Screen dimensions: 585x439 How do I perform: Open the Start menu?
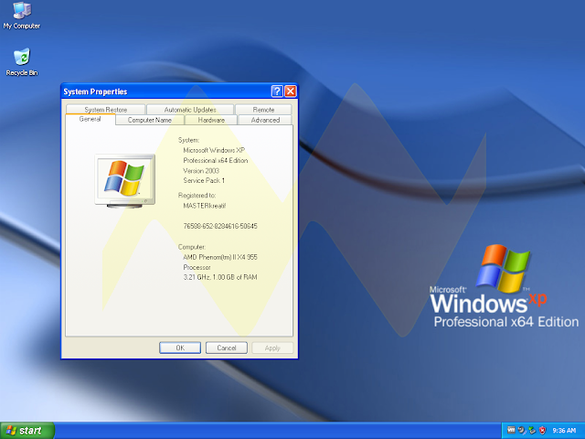click(x=27, y=431)
